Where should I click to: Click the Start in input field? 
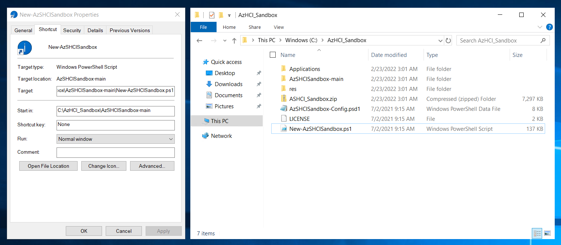[x=116, y=111]
